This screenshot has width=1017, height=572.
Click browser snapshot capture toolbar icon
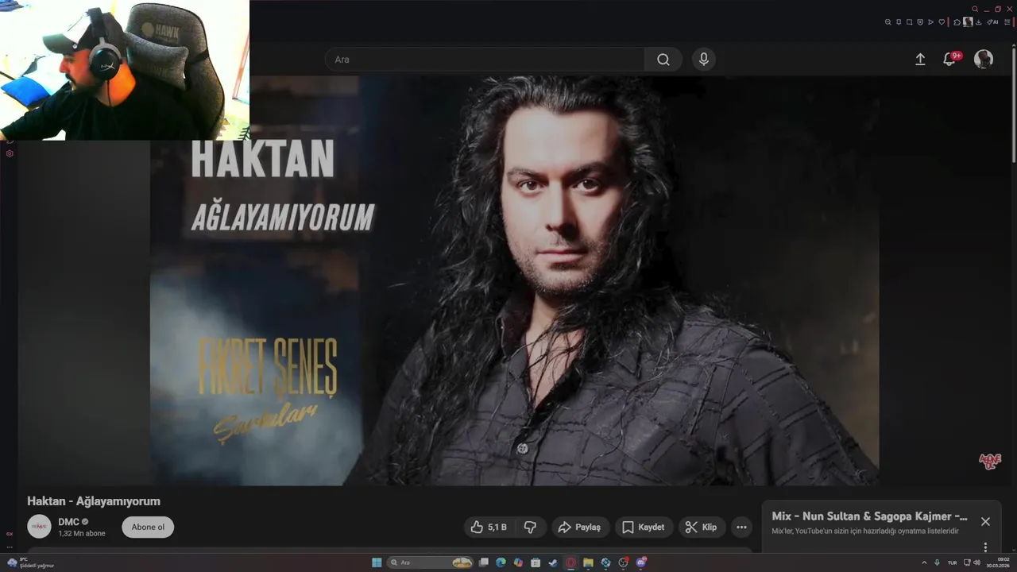909,22
